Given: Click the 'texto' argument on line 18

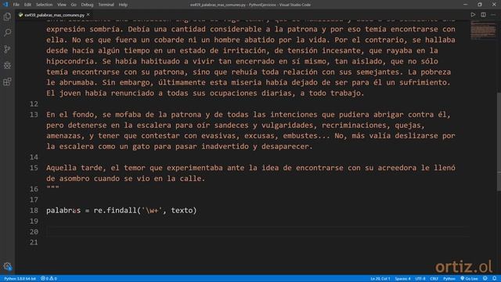Looking at the screenshot, I should (182, 211).
